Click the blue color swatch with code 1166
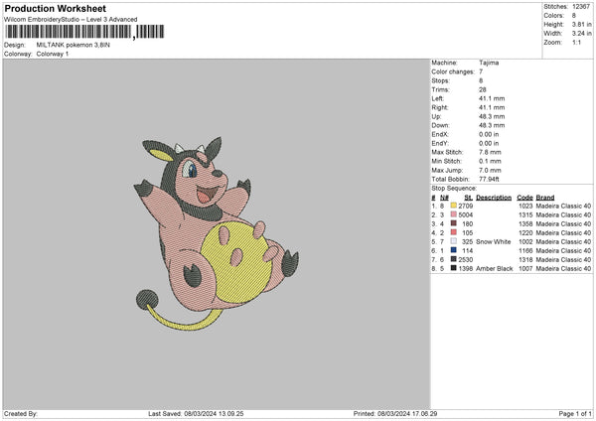Screen dimensions: 596x421 coord(454,250)
